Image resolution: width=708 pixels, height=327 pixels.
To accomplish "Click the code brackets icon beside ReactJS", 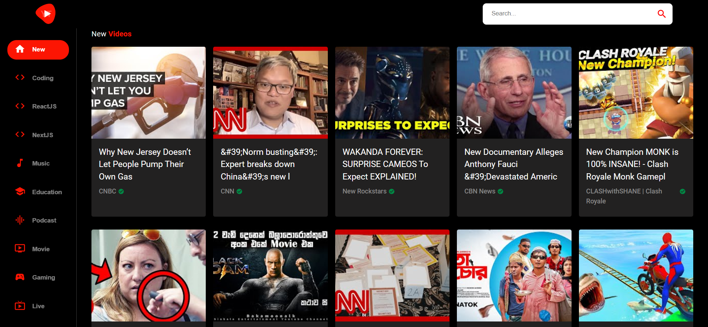I will pos(20,106).
